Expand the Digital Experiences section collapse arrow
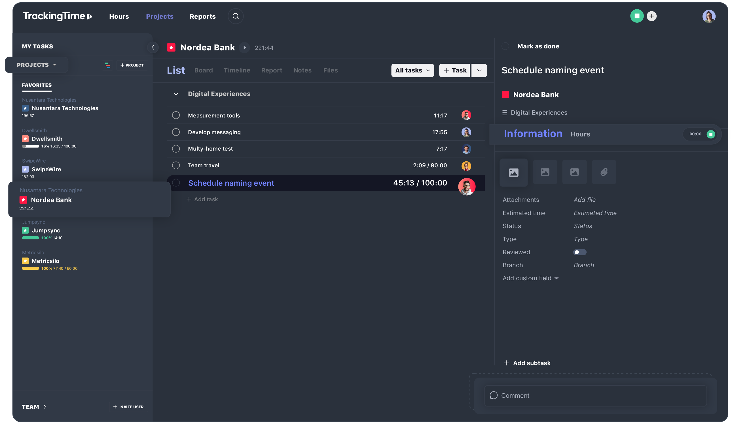This screenshot has width=732, height=426. [175, 94]
